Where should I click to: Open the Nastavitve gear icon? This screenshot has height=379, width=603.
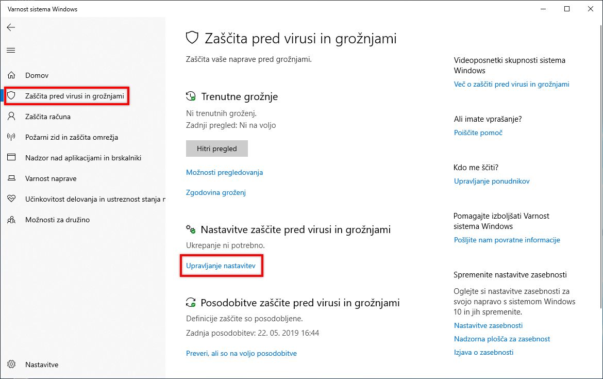12,365
